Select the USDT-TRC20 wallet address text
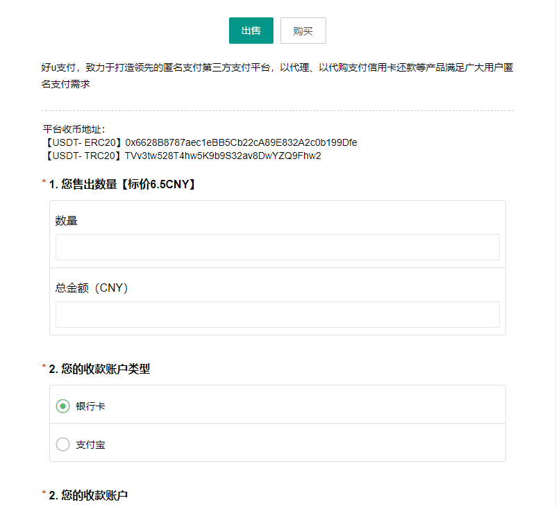 (222, 156)
